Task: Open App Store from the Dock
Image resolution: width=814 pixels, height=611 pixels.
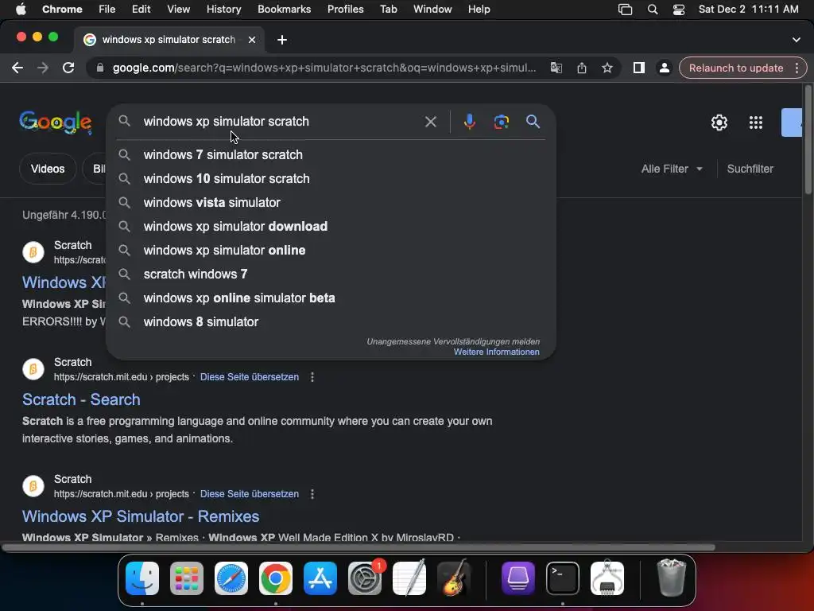Action: 320,578
